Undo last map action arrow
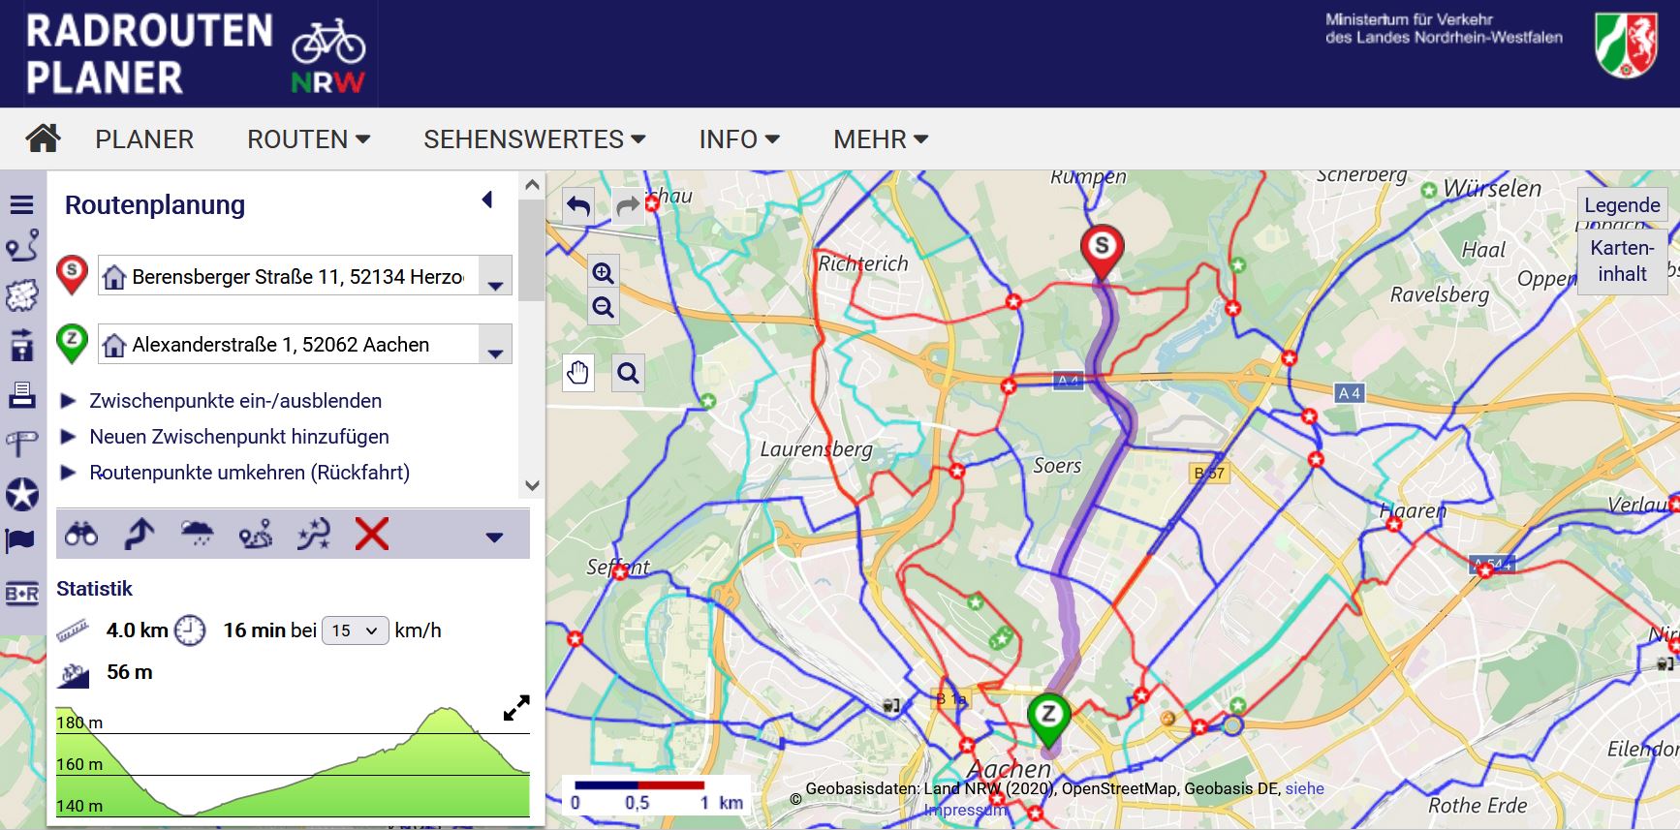Screen dimensions: 1680x830 point(578,205)
